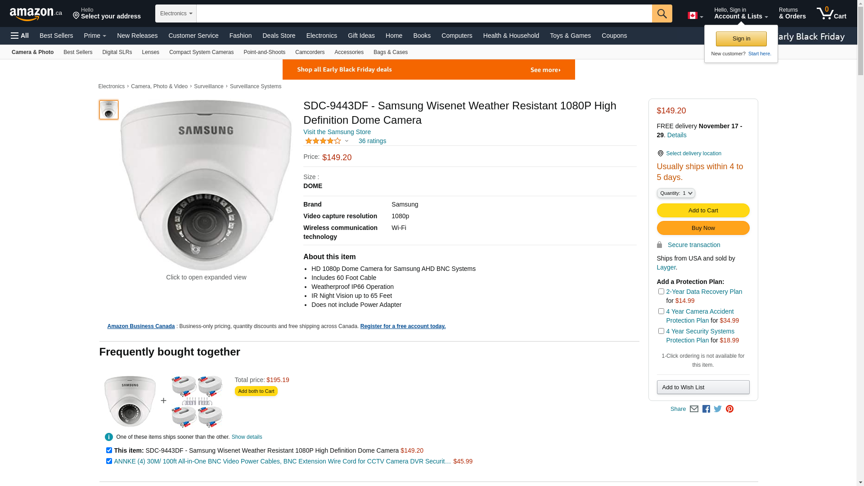The height and width of the screenshot is (486, 864).
Task: Expand the star ratings breakdown arrow
Action: (346, 141)
